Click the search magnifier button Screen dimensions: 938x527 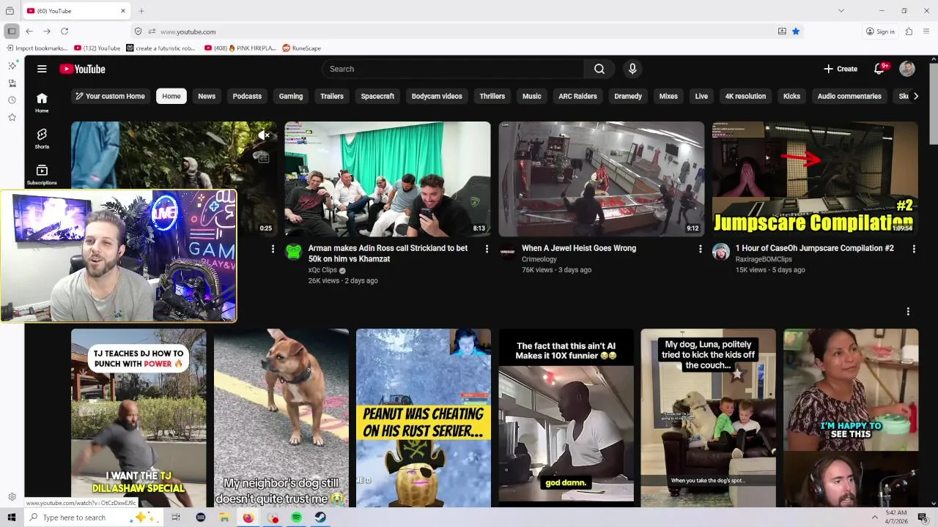(599, 69)
